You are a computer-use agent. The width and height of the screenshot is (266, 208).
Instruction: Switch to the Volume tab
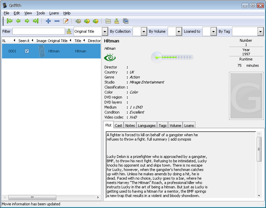tap(175, 126)
